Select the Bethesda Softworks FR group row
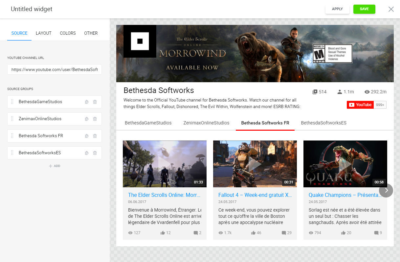 coord(55,136)
